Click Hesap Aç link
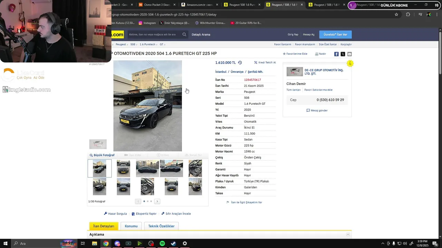Screen dimensions: 442x248 pos(309,34)
